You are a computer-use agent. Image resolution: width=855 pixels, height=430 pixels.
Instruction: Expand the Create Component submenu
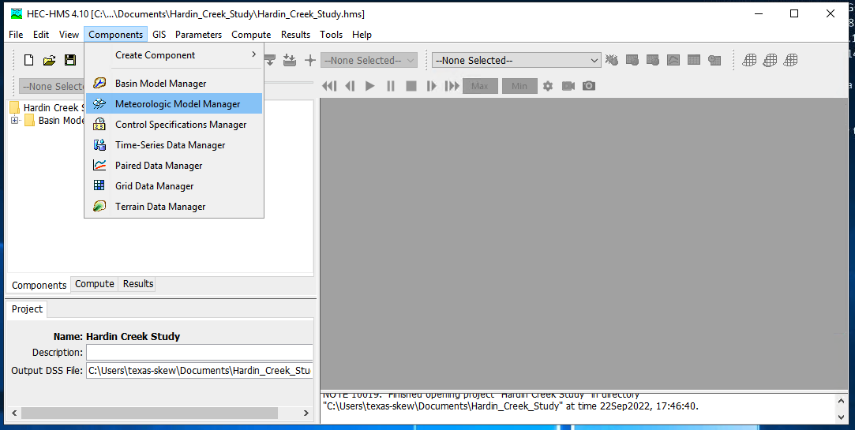pos(174,55)
